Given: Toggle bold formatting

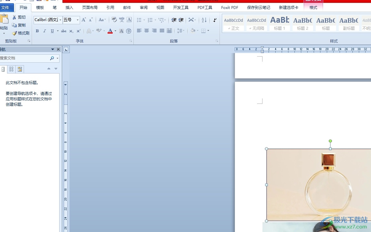Looking at the screenshot, I should click(37, 31).
